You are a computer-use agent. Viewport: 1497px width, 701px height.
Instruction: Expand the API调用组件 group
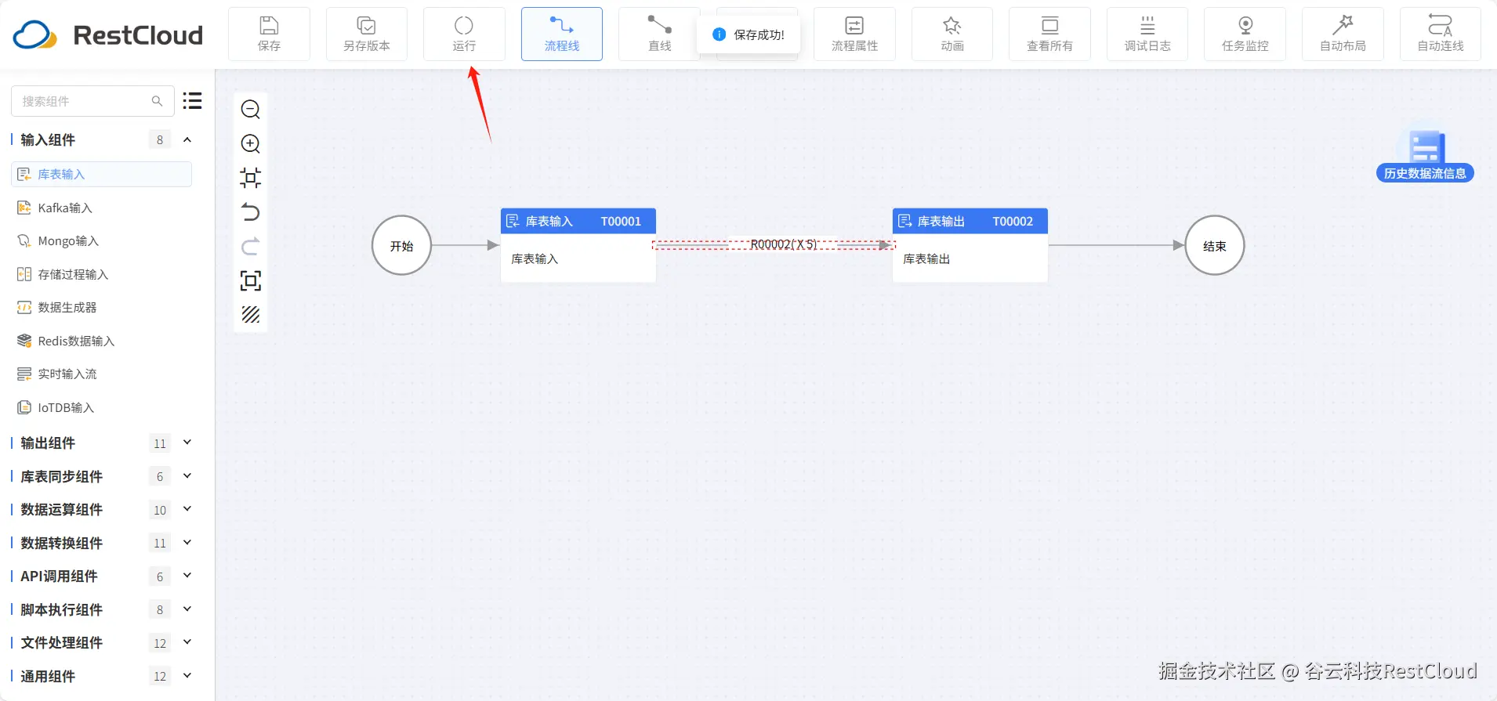click(x=187, y=576)
